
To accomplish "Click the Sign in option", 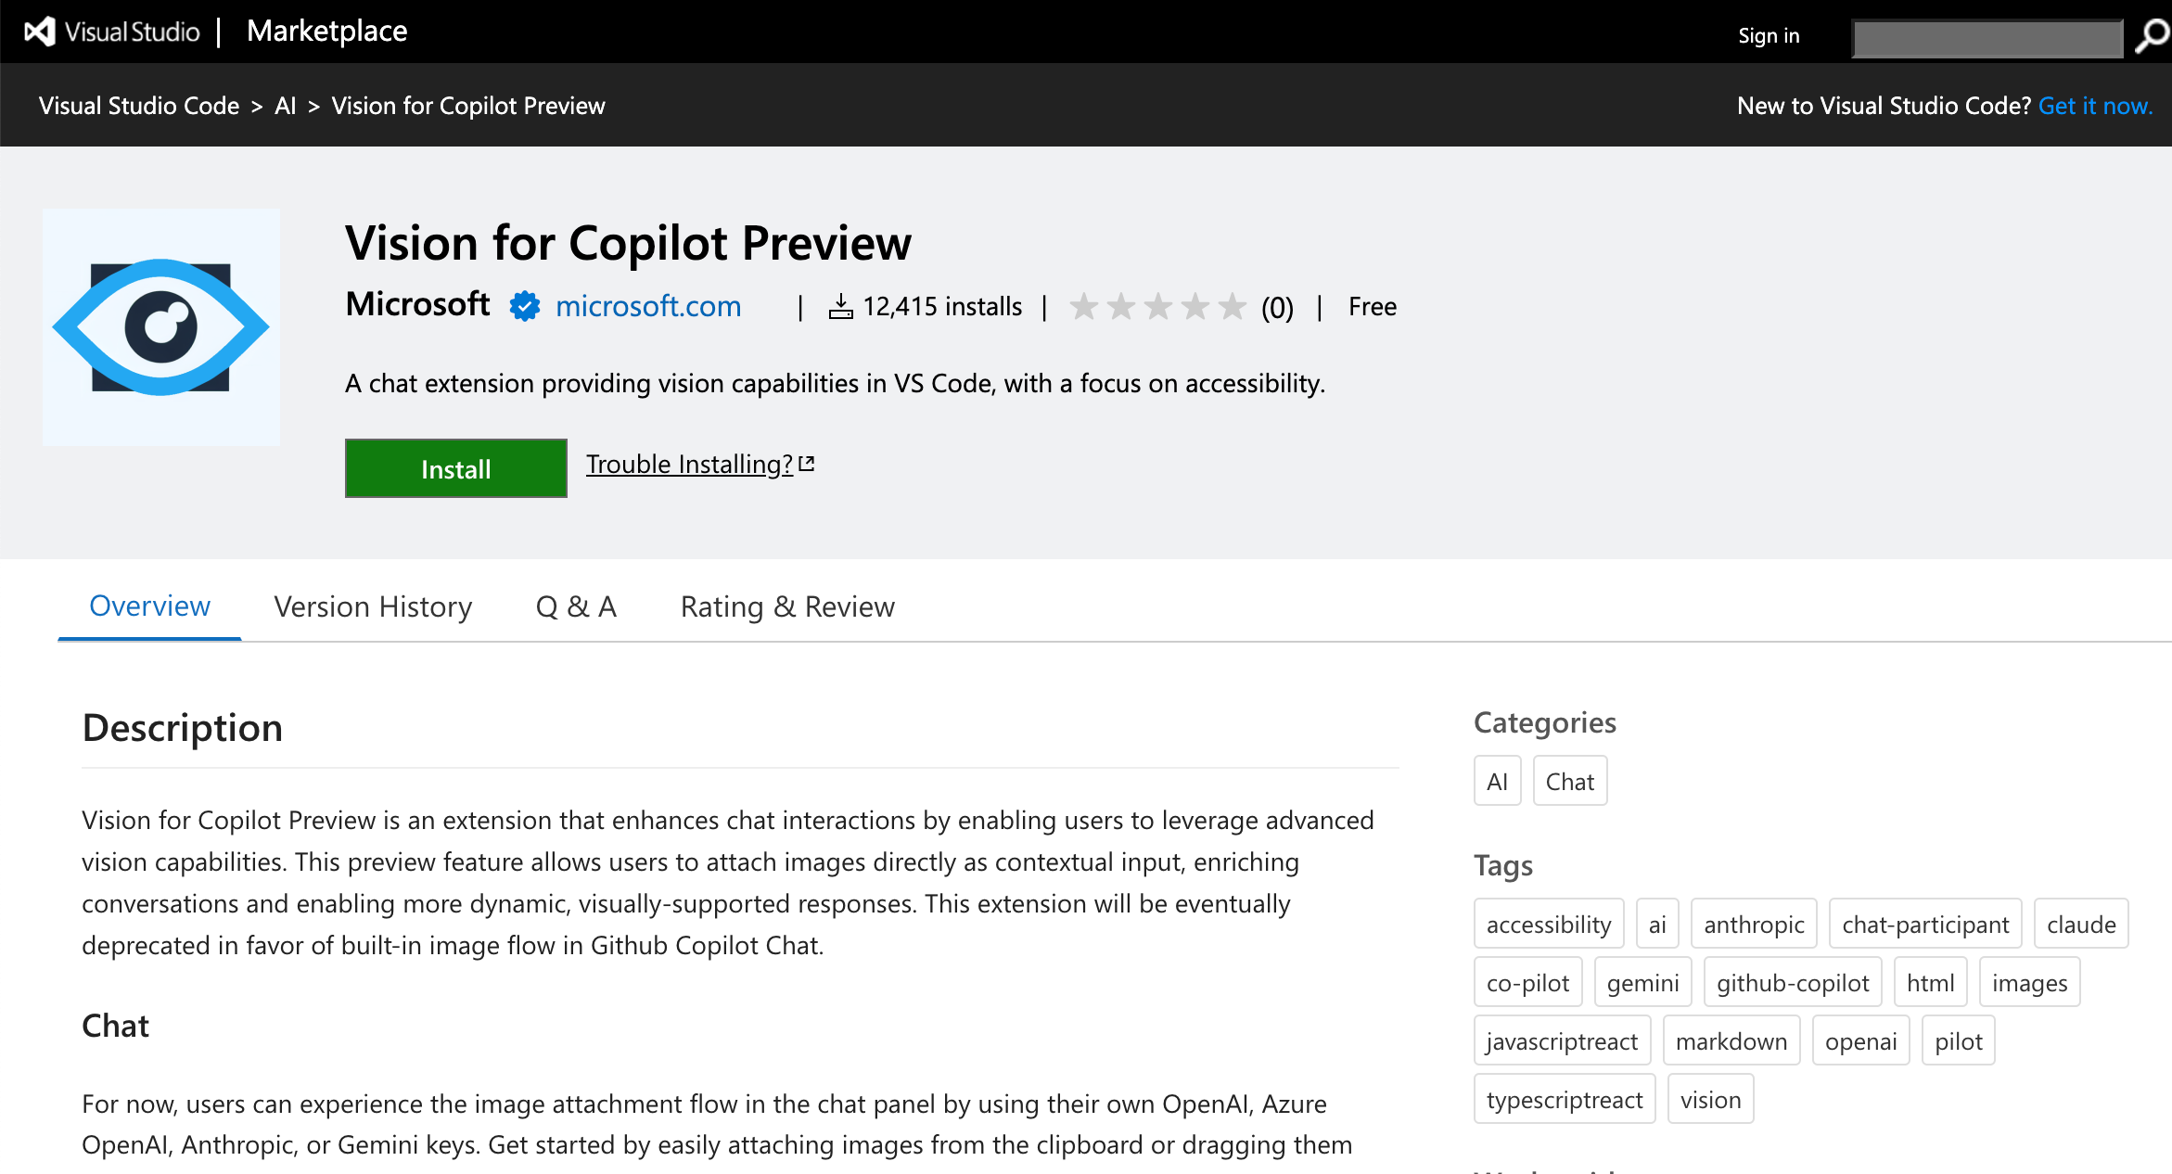I will (1768, 34).
